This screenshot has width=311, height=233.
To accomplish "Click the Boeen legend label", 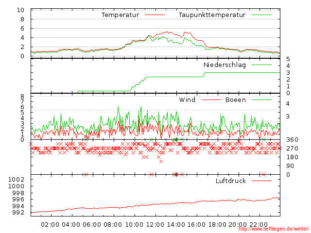I will click(x=235, y=100).
